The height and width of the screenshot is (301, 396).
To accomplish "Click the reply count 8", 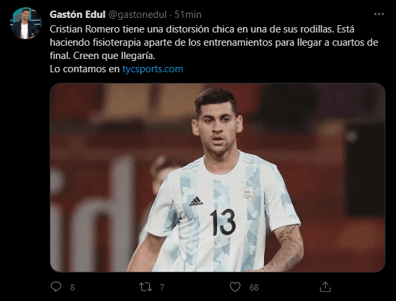I will click(x=72, y=287).
